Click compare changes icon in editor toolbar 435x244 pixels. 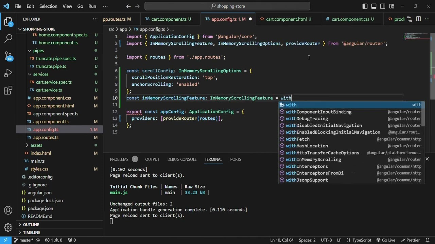pyautogui.click(x=410, y=19)
